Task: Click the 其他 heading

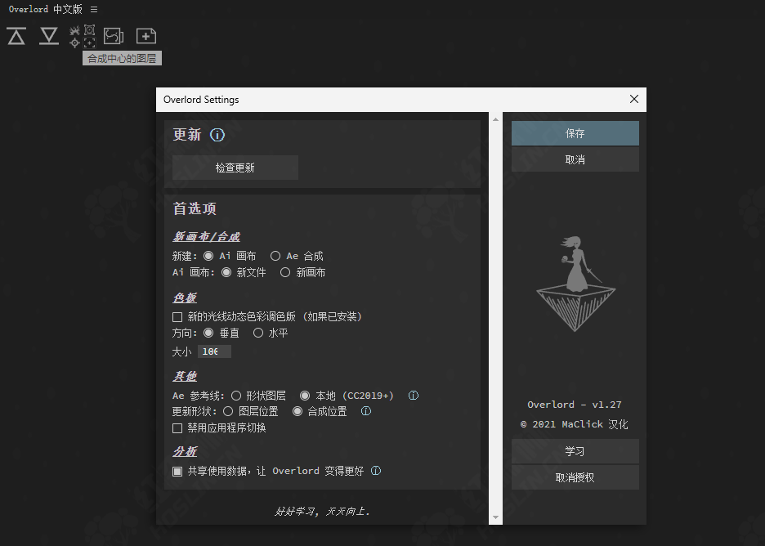Action: point(185,376)
